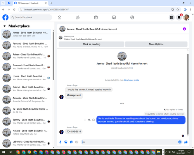Viewport: 194px width, 155px height.
Task: Show hidden system tray icons
Action: (x=166, y=152)
